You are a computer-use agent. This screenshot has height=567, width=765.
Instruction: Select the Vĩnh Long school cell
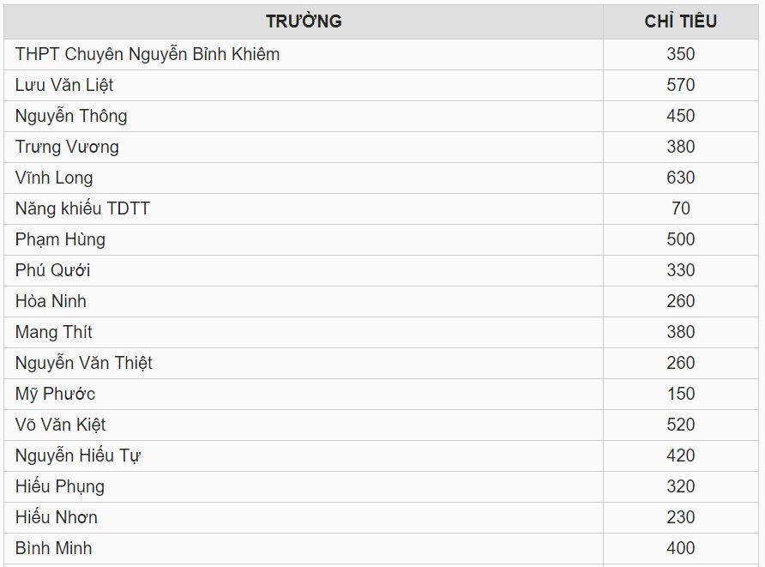[54, 178]
